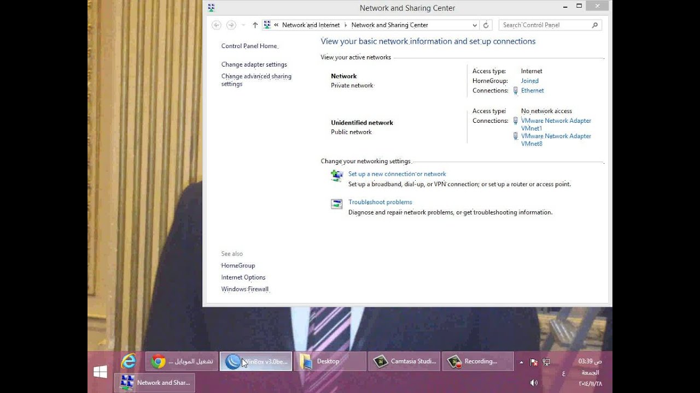
Task: Open VMware Network Adapter VMnet1 link
Action: (556, 124)
